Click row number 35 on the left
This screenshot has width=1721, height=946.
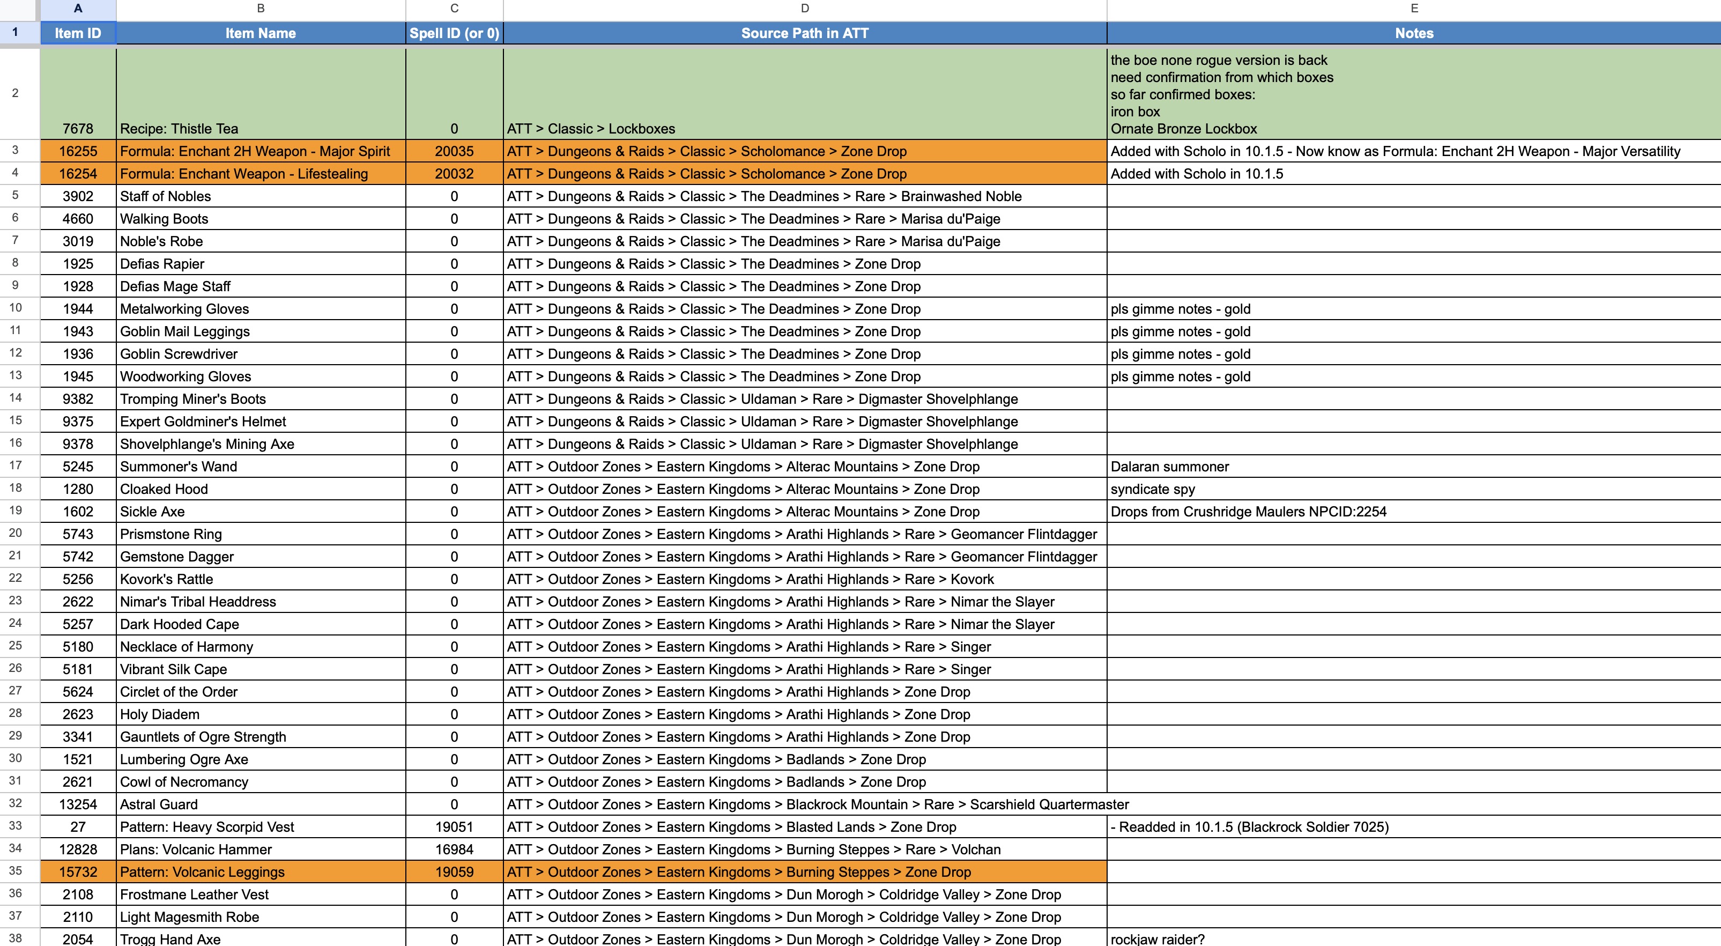tap(17, 871)
